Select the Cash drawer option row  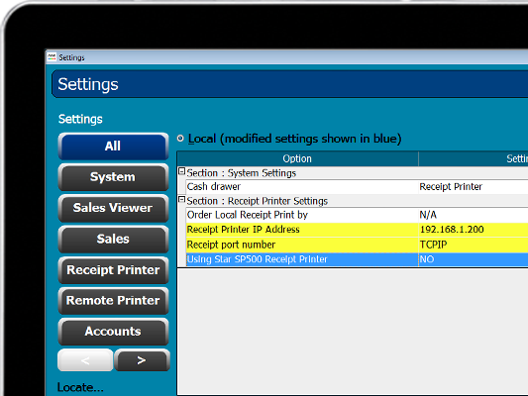[357, 187]
